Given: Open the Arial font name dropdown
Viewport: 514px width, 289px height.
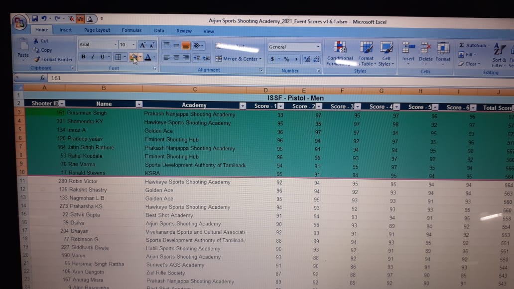Looking at the screenshot, I should pos(115,44).
